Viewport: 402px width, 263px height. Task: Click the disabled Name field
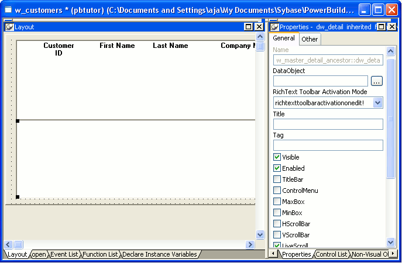click(328, 60)
